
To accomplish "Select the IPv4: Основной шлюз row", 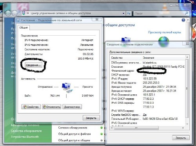I will (x=148, y=95).
